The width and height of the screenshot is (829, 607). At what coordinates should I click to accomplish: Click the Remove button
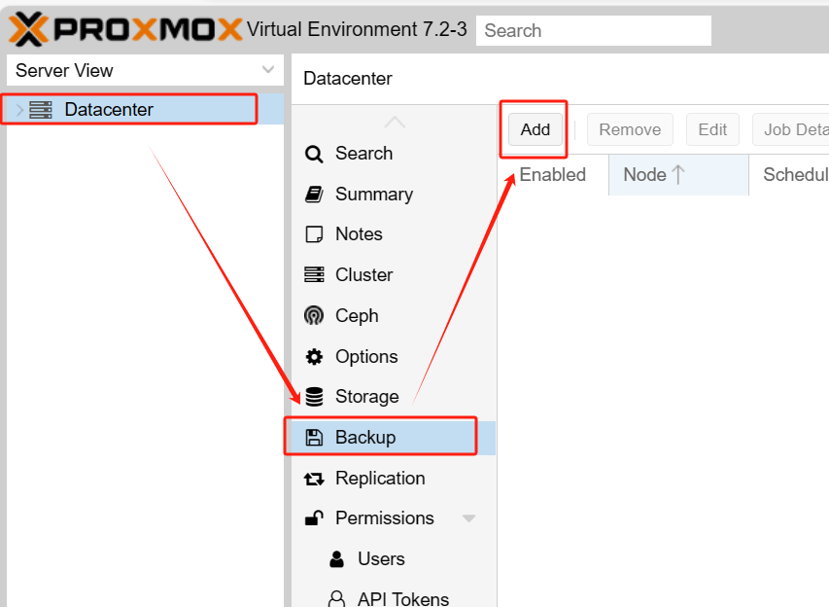click(630, 129)
